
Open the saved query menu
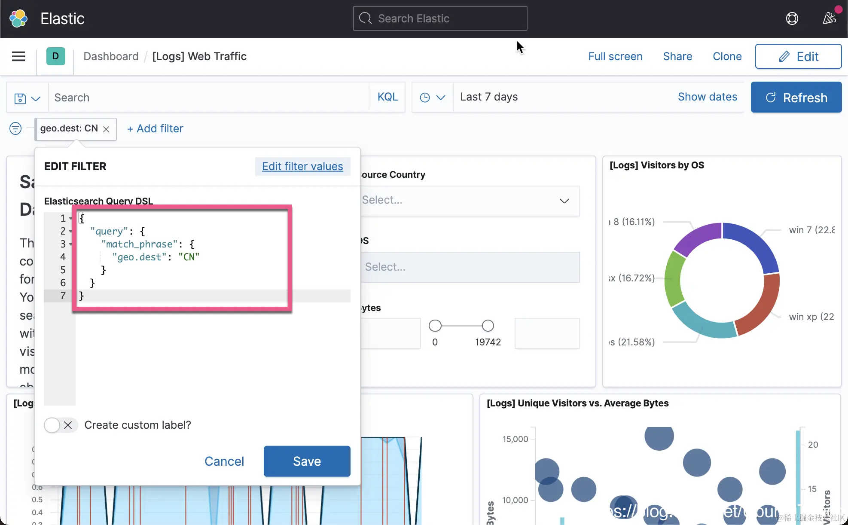27,98
